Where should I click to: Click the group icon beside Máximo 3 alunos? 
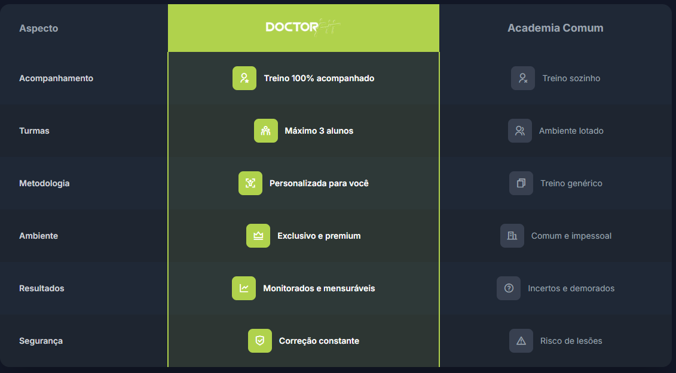click(266, 131)
